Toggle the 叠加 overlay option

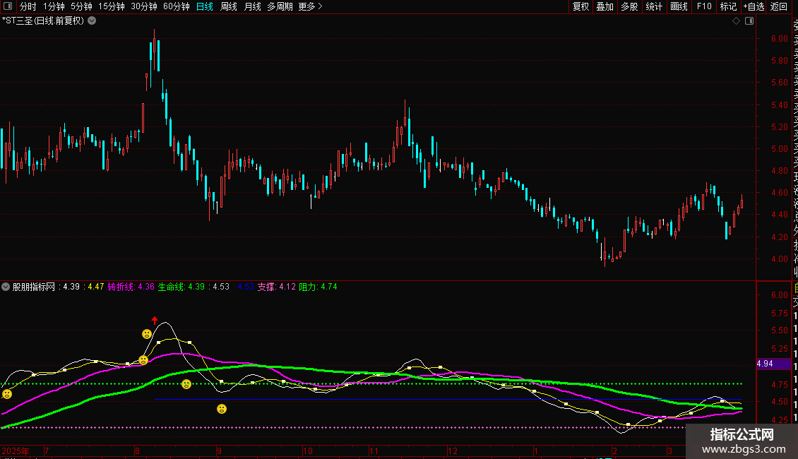pyautogui.click(x=605, y=7)
